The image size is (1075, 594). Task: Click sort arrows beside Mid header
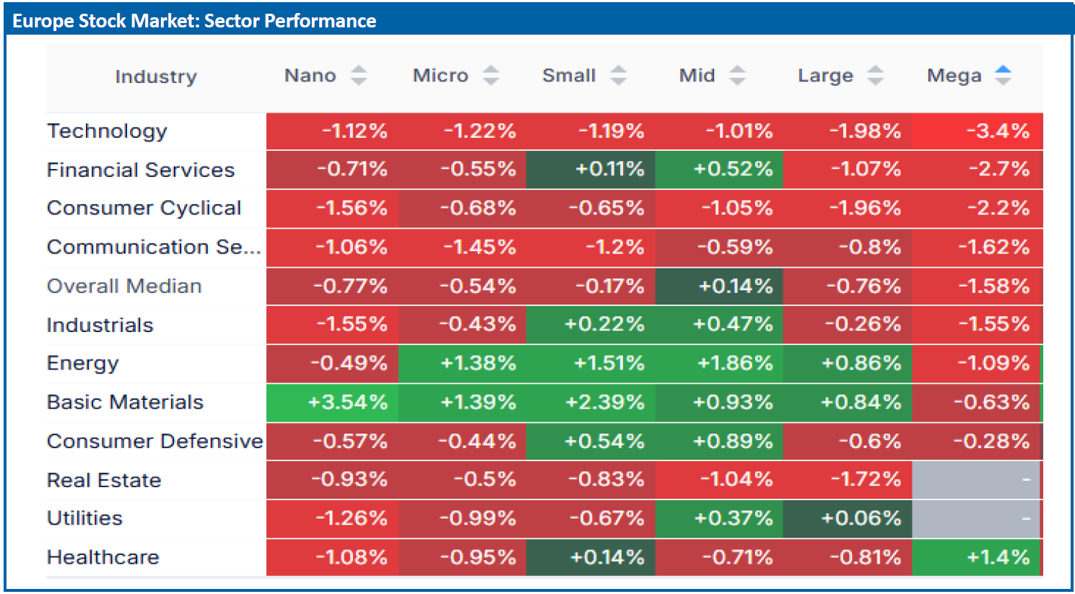[x=737, y=76]
